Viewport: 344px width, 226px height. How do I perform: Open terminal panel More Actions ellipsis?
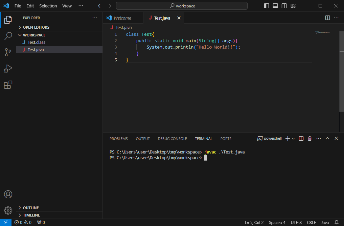click(x=319, y=139)
